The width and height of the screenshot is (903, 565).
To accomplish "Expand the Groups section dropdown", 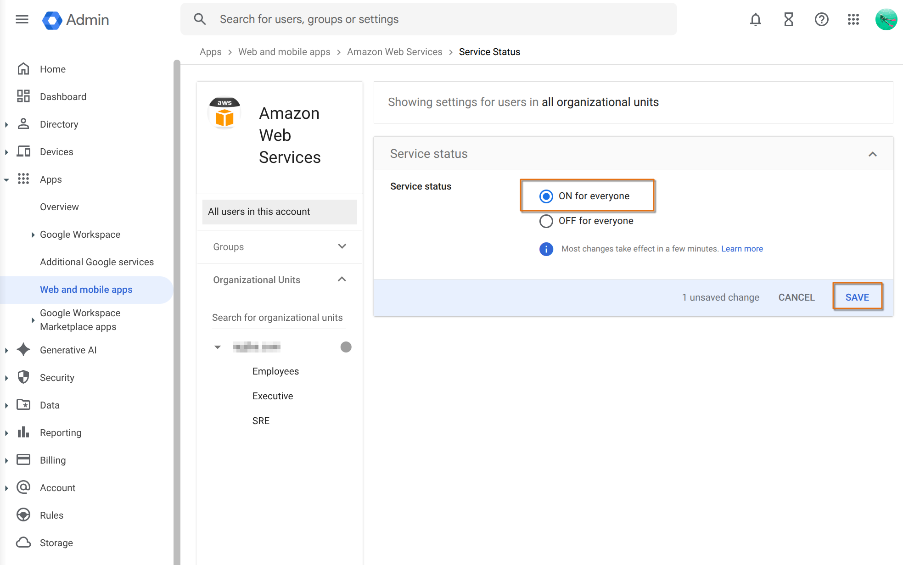I will point(342,246).
